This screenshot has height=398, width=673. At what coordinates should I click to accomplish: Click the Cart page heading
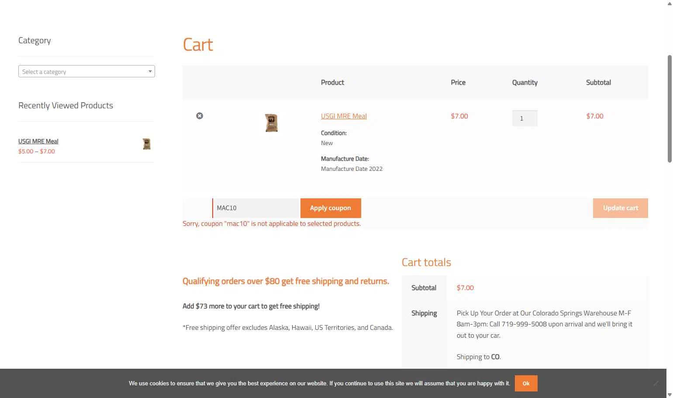[198, 45]
